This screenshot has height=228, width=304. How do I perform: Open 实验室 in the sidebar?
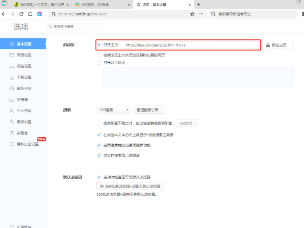tap(23, 133)
